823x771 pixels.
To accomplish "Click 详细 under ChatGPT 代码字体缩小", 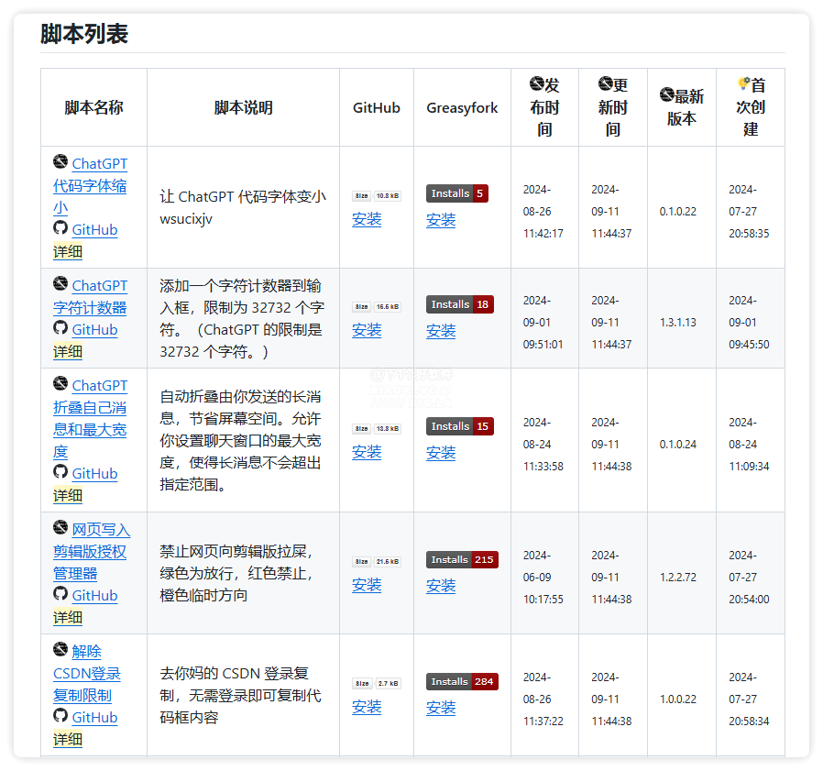I will (68, 251).
